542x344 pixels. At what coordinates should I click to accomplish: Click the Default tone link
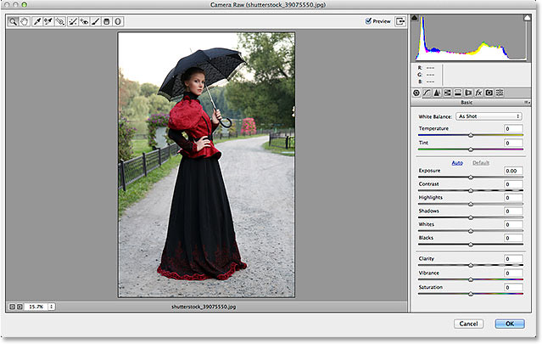pyautogui.click(x=481, y=162)
